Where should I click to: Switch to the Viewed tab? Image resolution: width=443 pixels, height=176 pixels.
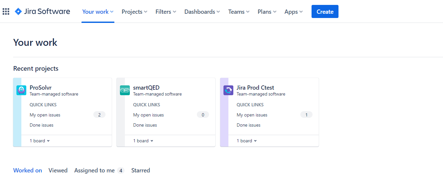pyautogui.click(x=58, y=170)
